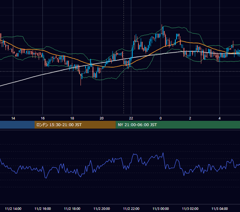Click the '11/3 02:00' date label
Viewport: 240px width, 212px height.
point(190,208)
